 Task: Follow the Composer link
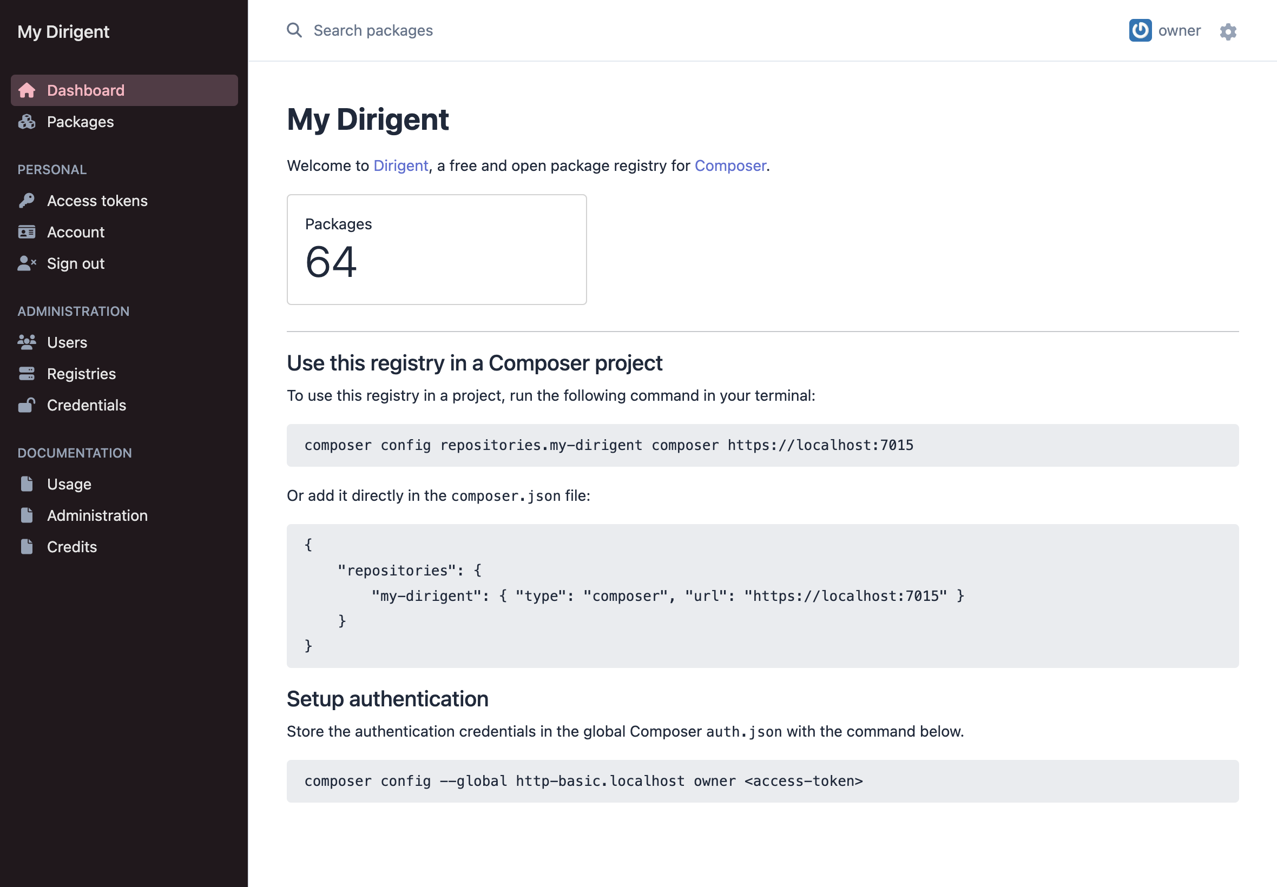point(730,165)
